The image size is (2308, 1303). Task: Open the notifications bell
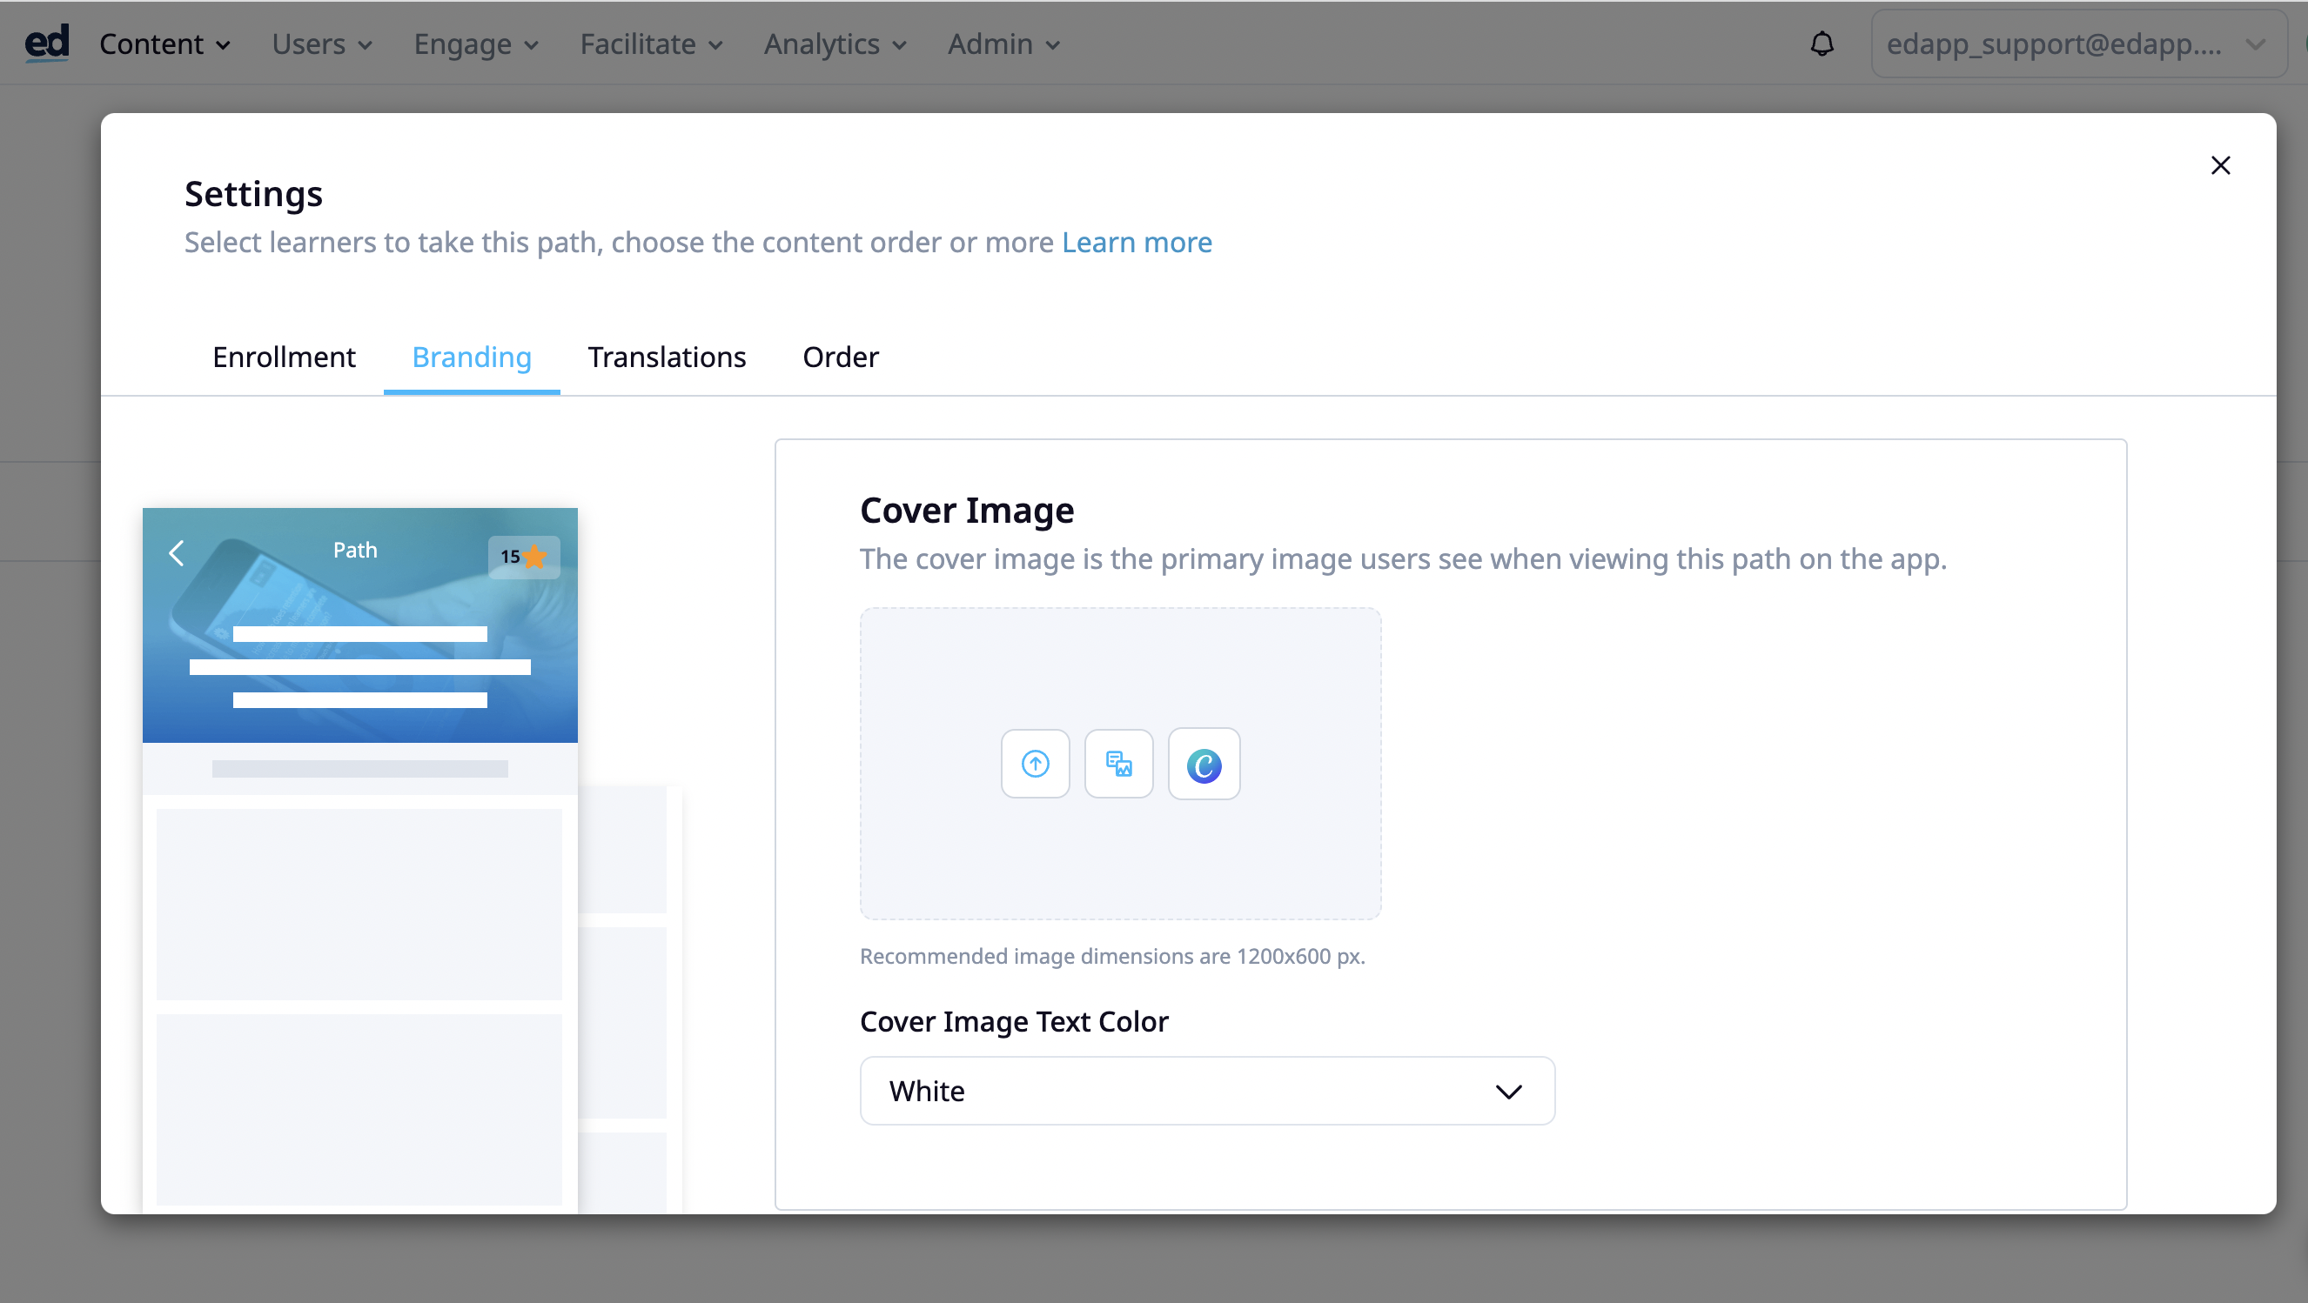pos(1822,43)
